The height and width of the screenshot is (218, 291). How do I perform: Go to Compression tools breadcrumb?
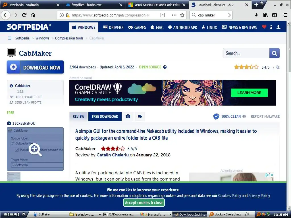[x=69, y=38]
